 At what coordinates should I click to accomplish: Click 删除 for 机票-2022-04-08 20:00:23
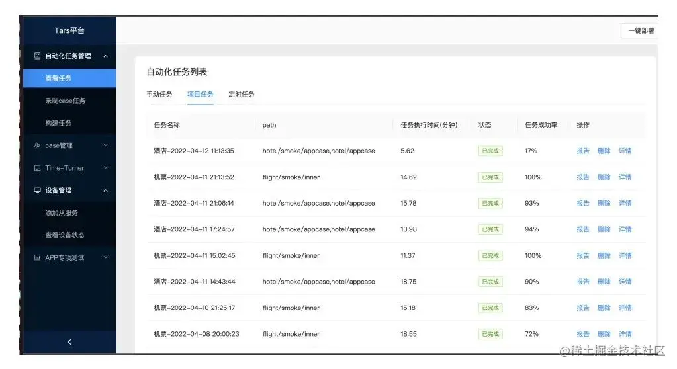coord(604,334)
